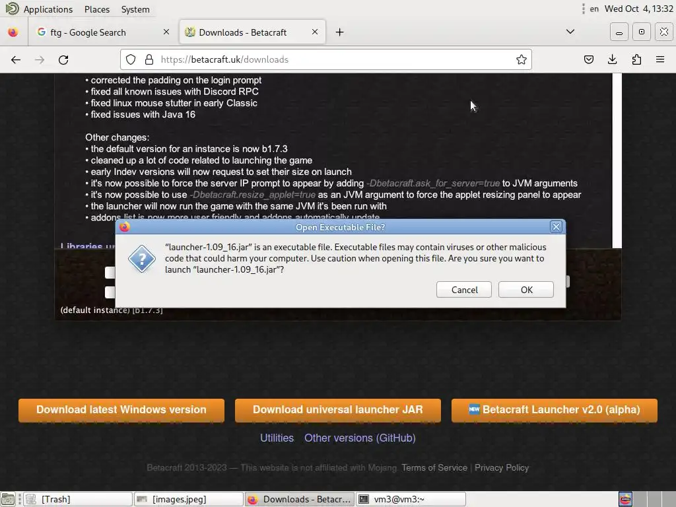Screen dimensions: 676x507
Task: Bookmark this page with star icon
Action: point(522,59)
